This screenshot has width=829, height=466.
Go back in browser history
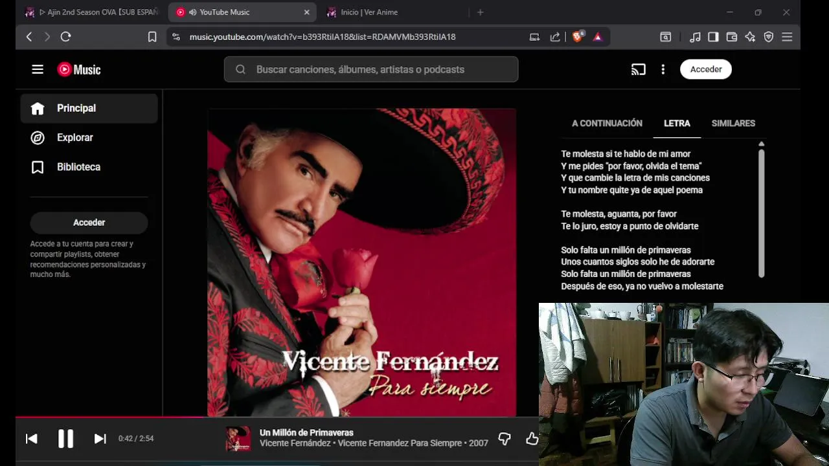[x=29, y=37]
